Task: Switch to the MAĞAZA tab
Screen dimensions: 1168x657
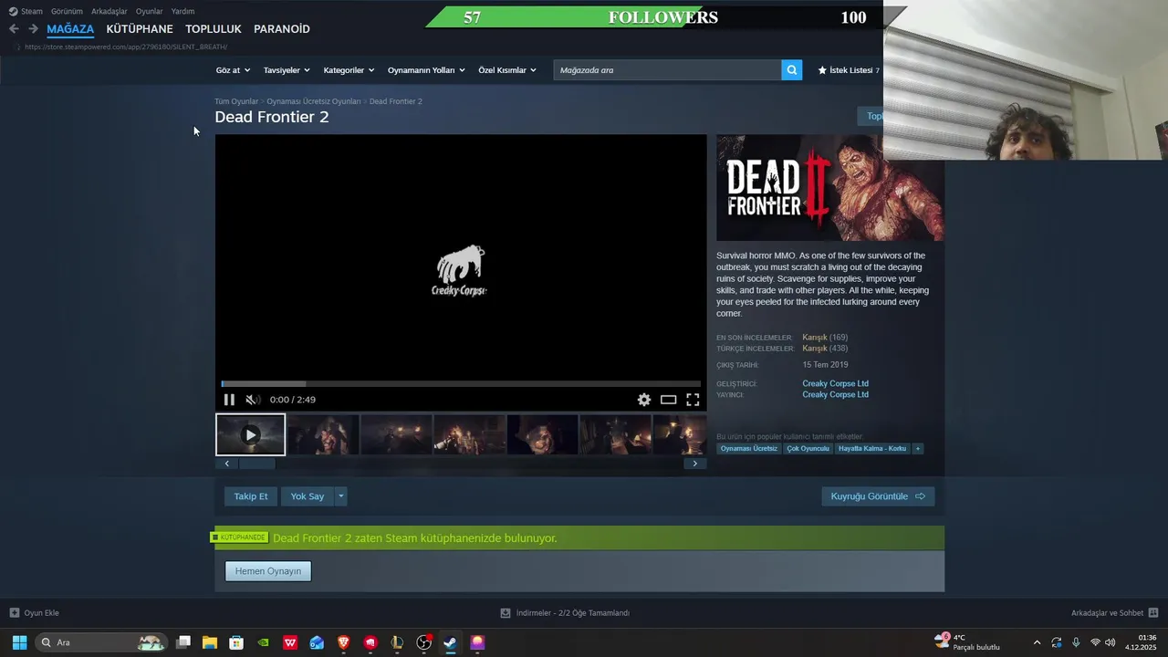Action: [70, 29]
